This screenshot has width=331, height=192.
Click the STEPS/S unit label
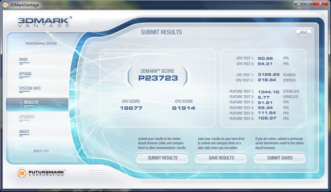[x=289, y=80]
